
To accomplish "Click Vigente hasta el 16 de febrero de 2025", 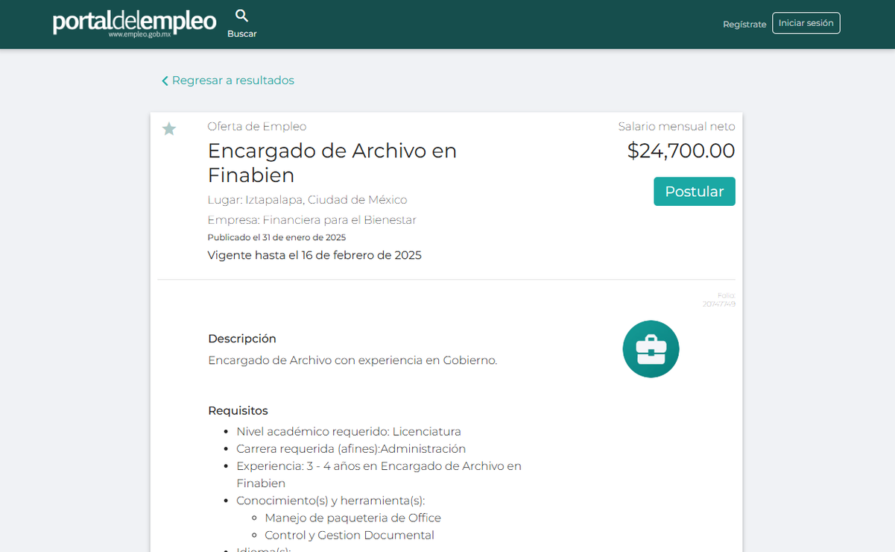I will click(314, 255).
